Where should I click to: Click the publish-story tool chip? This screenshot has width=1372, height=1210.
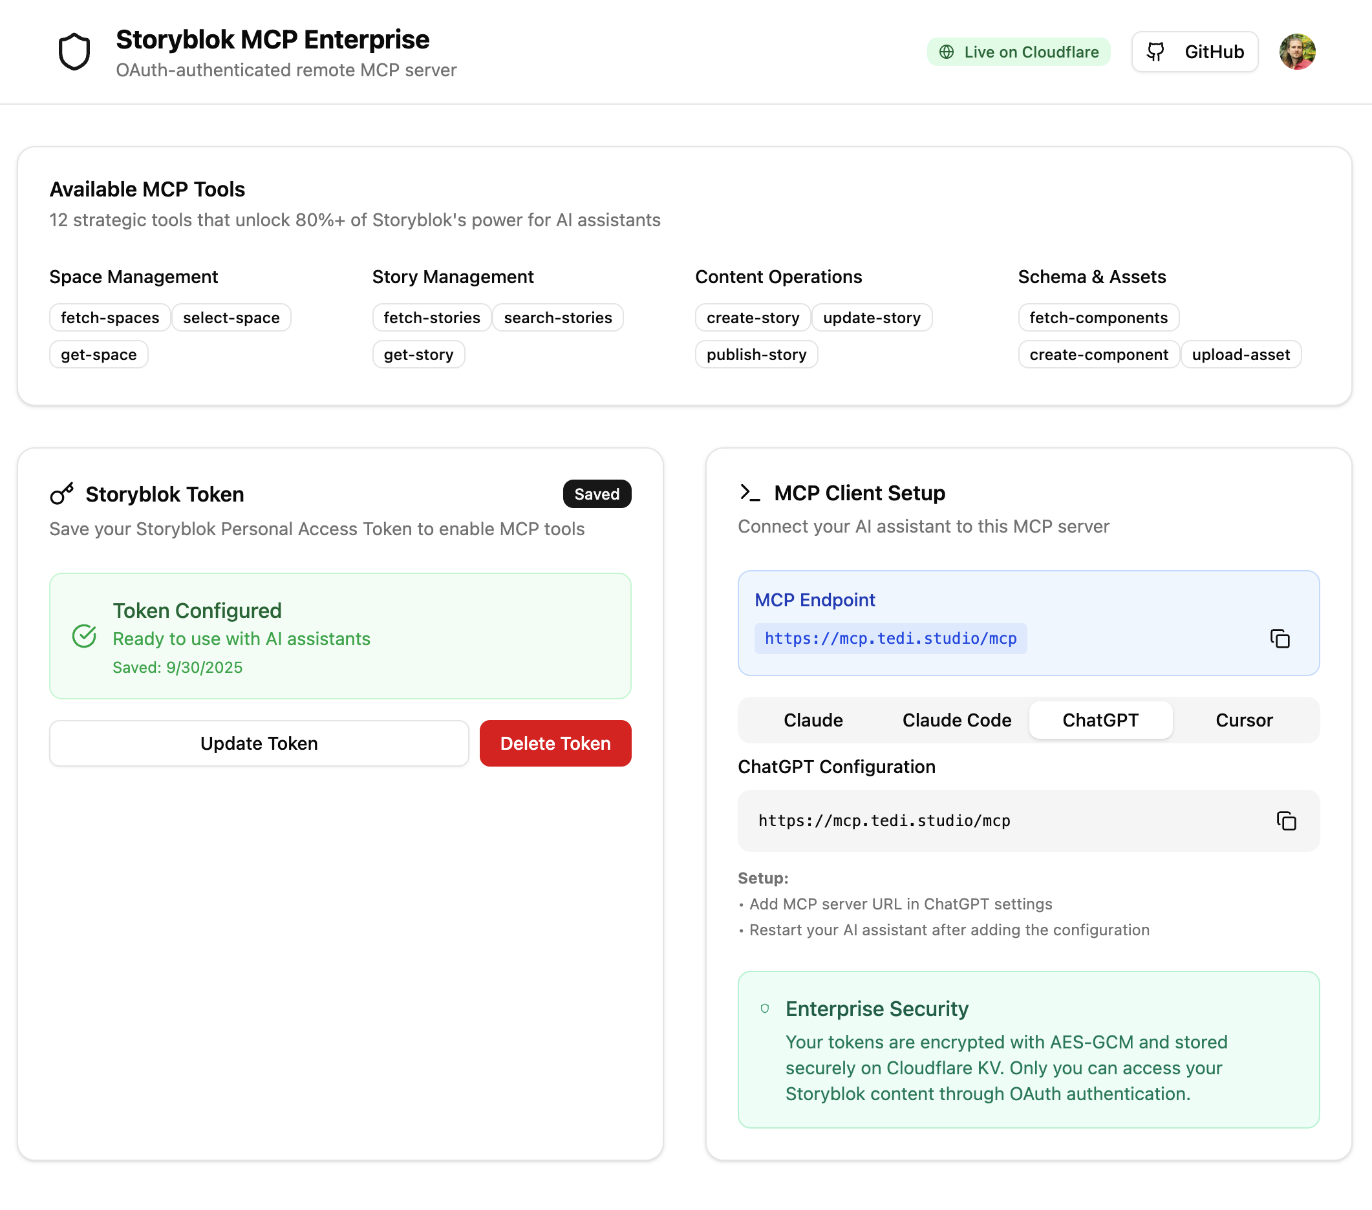tap(756, 354)
